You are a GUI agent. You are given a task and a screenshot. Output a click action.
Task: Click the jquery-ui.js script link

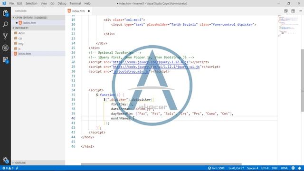[x=156, y=66]
